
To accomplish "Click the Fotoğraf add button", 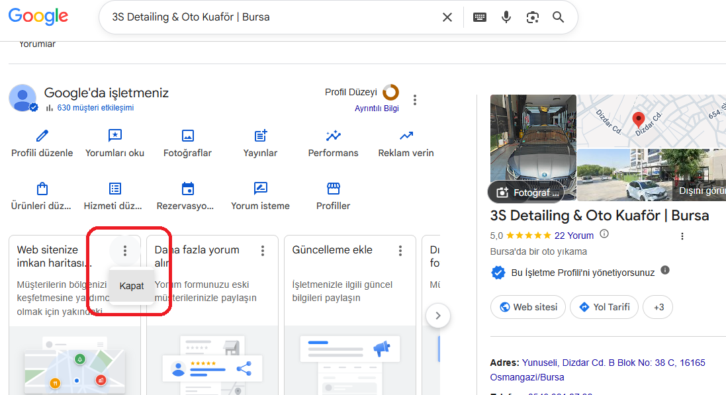I will [527, 192].
